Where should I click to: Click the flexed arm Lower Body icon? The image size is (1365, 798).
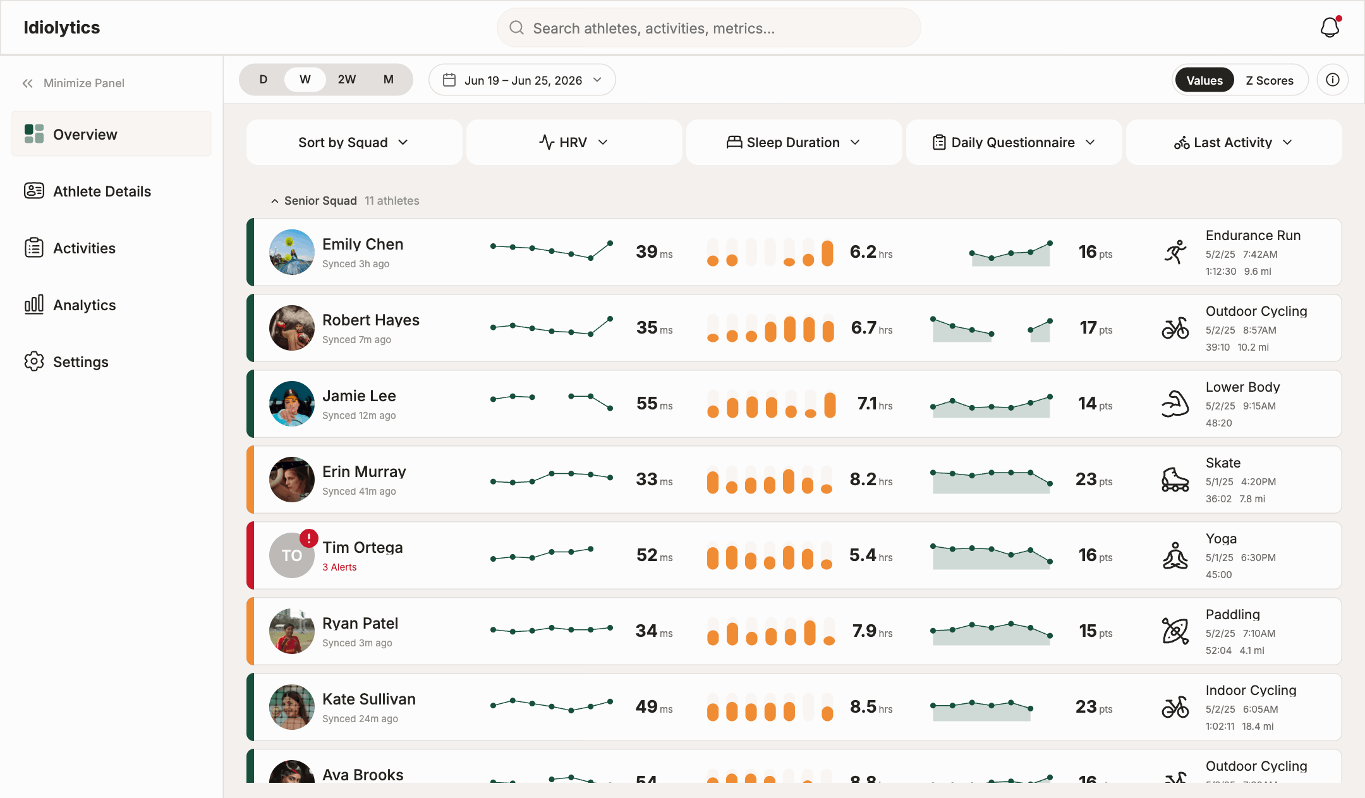pyautogui.click(x=1175, y=404)
